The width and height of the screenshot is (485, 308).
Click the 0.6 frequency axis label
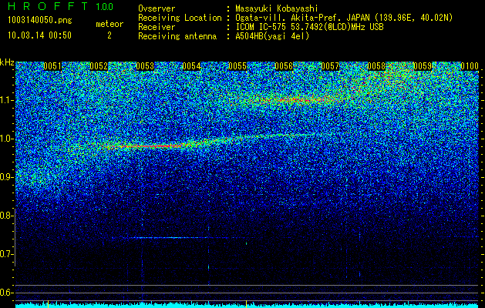pyautogui.click(x=7, y=293)
